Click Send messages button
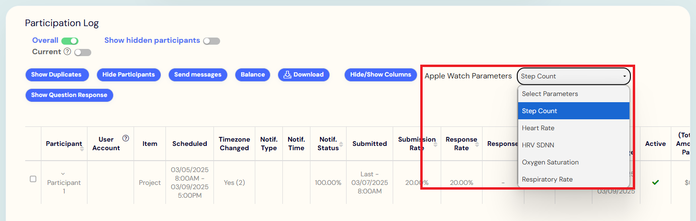696x221 pixels. (198, 75)
